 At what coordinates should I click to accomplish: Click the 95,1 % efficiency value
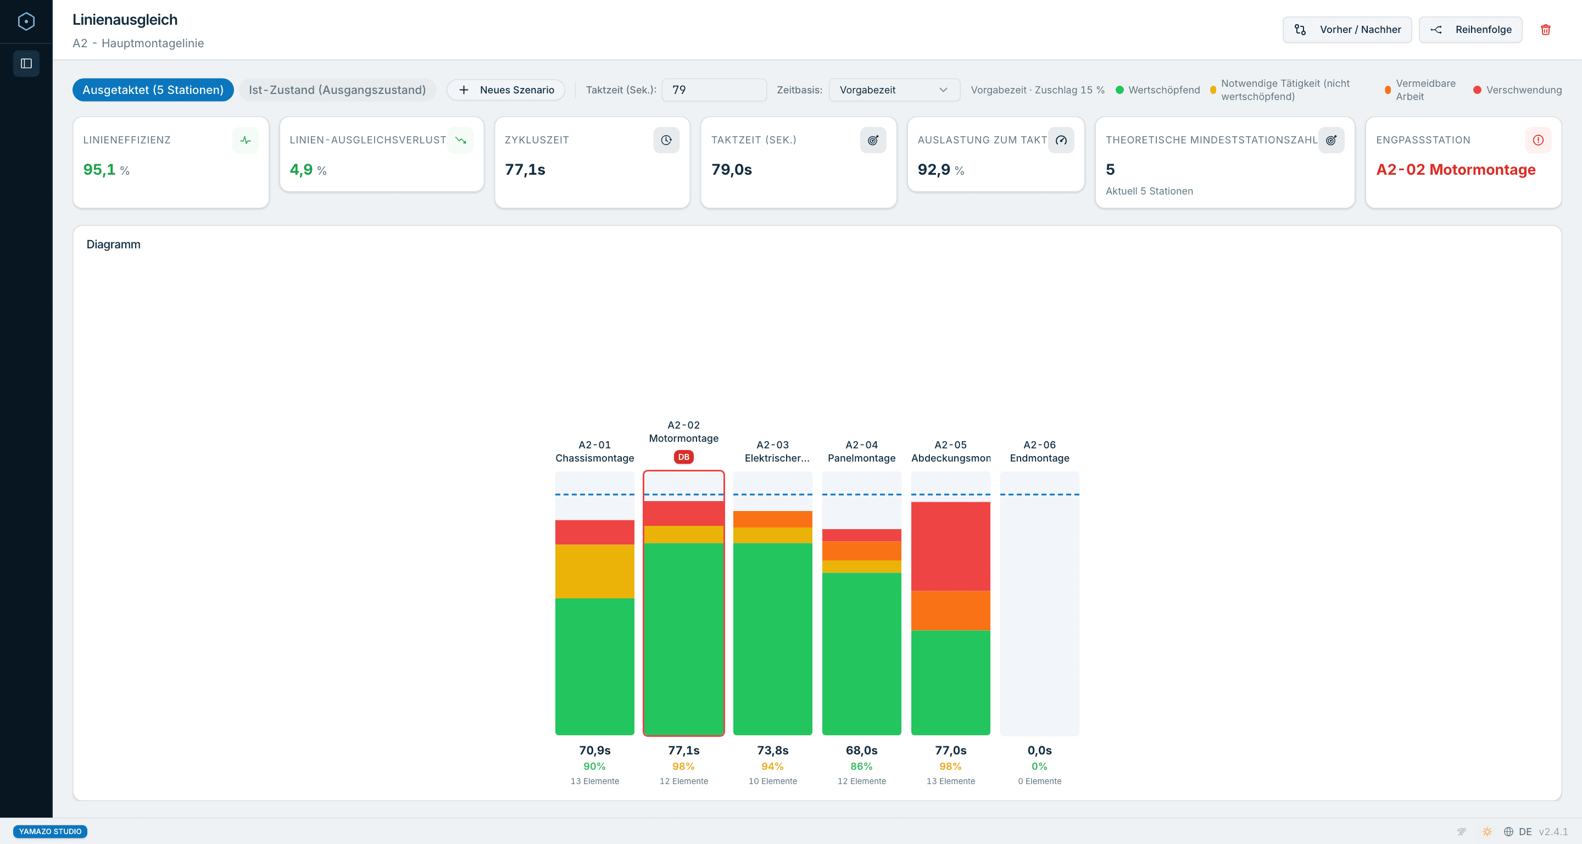pos(106,170)
